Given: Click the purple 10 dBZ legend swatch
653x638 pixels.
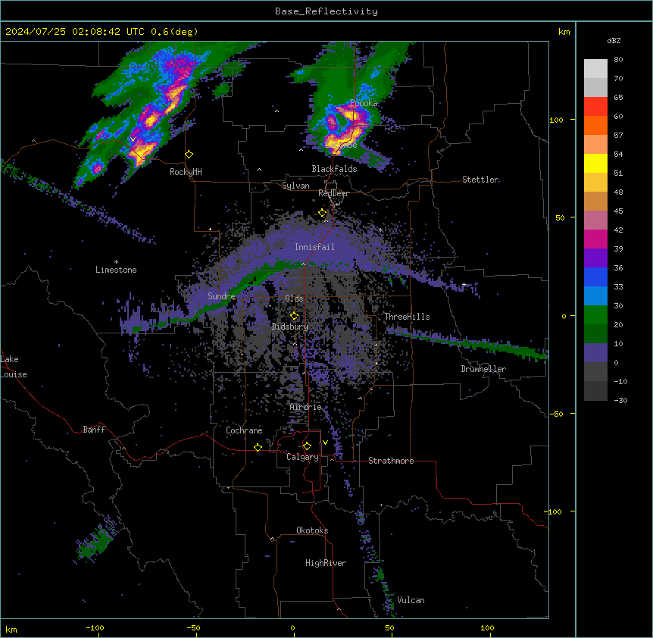Looking at the screenshot, I should click(x=595, y=353).
